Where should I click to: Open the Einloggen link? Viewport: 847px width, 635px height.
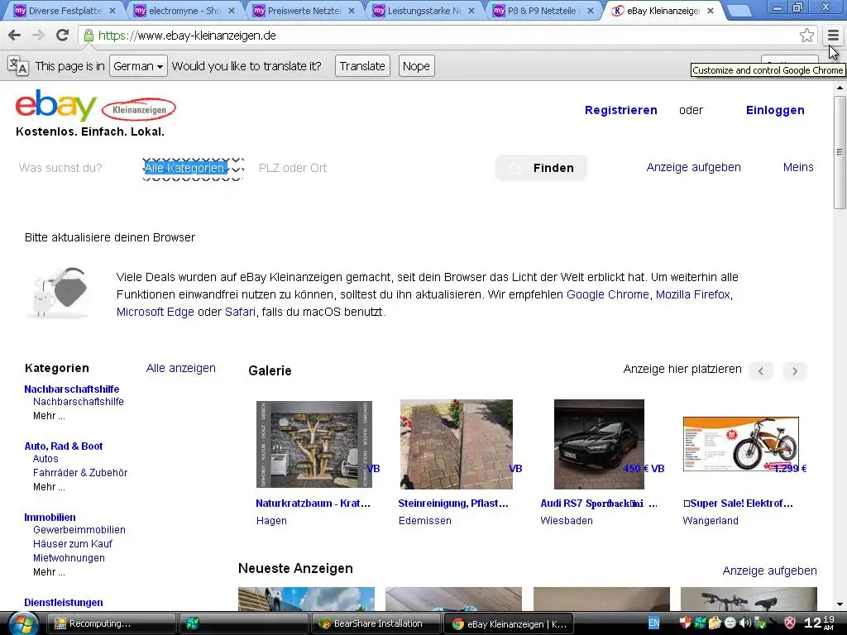[x=775, y=110]
